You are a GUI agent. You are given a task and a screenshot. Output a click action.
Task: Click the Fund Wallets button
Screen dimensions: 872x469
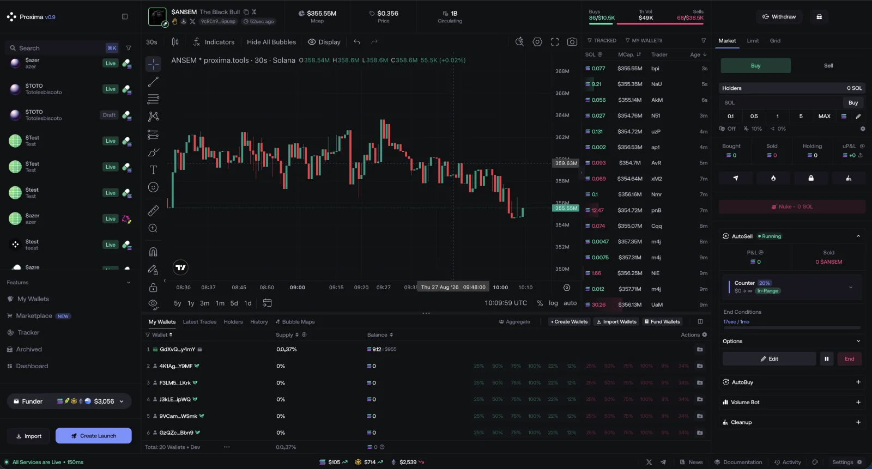[x=662, y=322]
